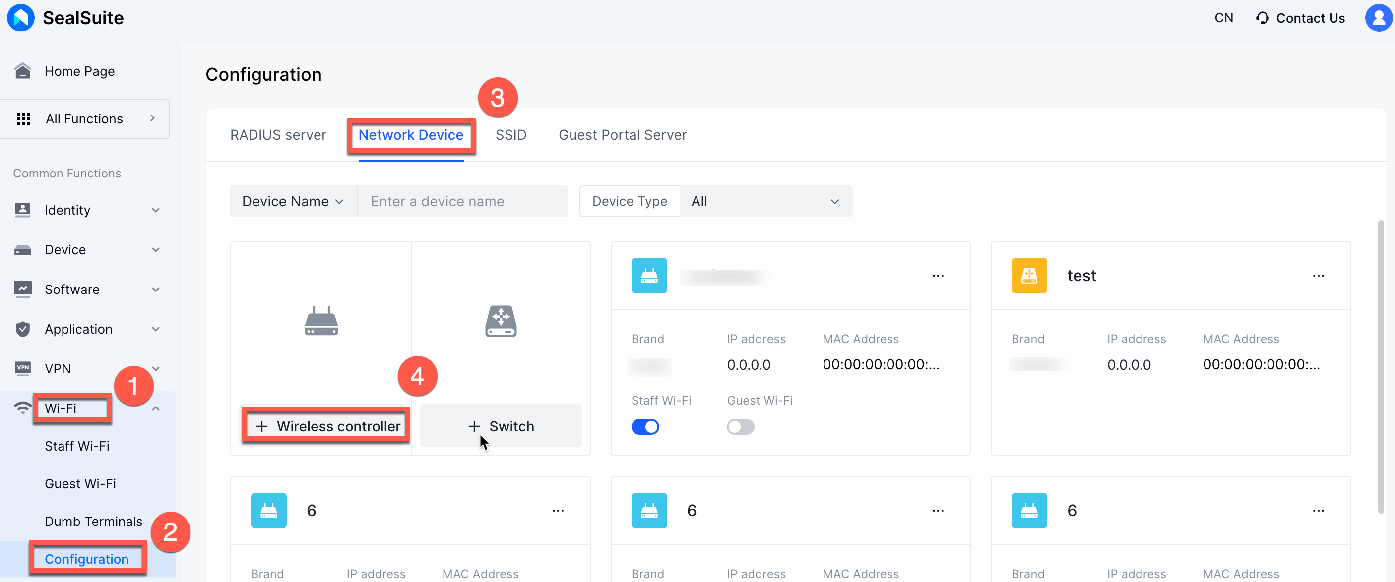Click router icon of bottom-left device 6
The width and height of the screenshot is (1395, 582).
coord(268,511)
